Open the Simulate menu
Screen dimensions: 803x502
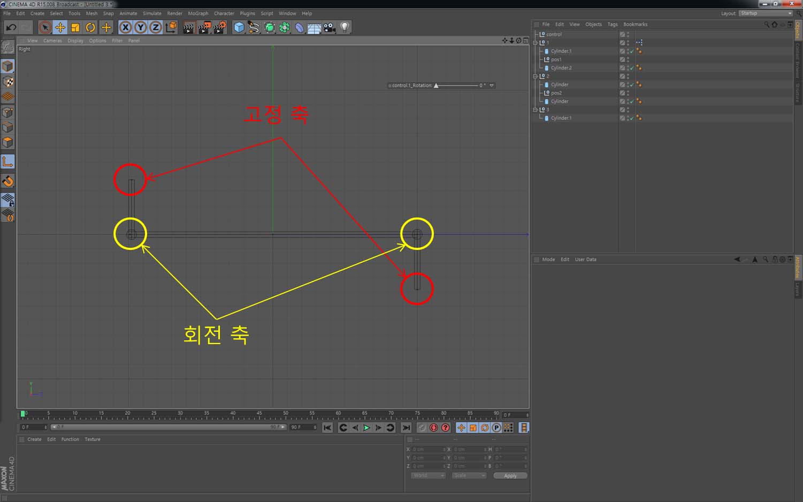pos(152,13)
